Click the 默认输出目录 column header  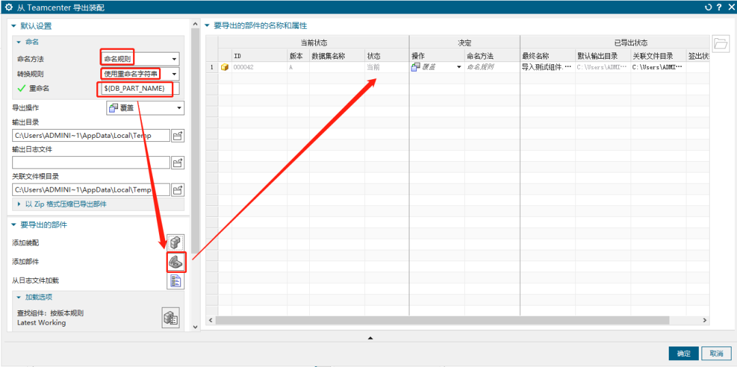click(603, 57)
